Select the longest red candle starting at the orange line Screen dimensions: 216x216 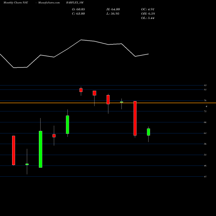point(135,118)
